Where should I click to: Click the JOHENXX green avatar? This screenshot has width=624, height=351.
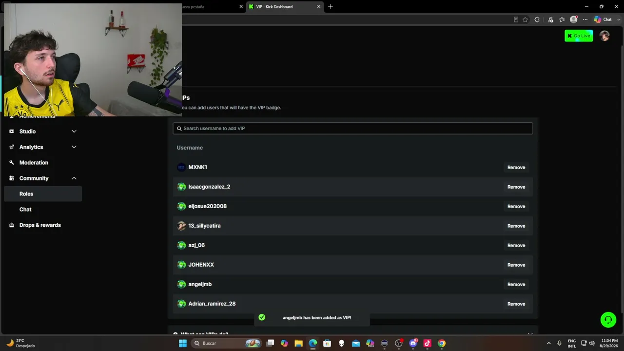[x=181, y=265]
